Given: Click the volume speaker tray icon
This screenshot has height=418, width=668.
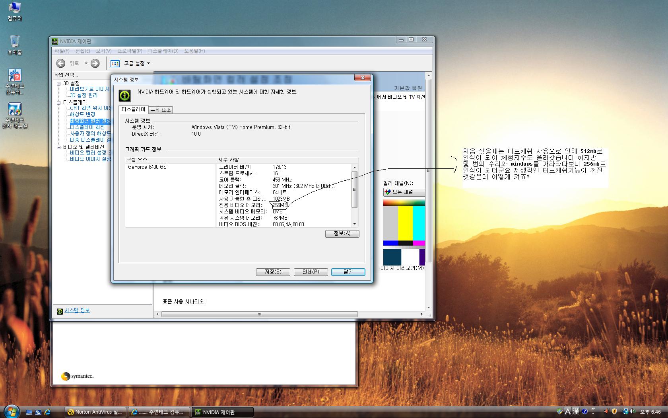Looking at the screenshot, I should tap(633, 412).
